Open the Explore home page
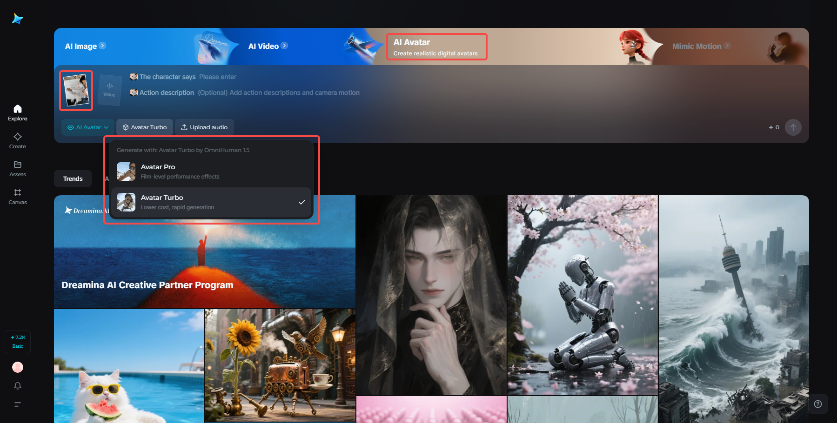The image size is (837, 423). tap(17, 112)
